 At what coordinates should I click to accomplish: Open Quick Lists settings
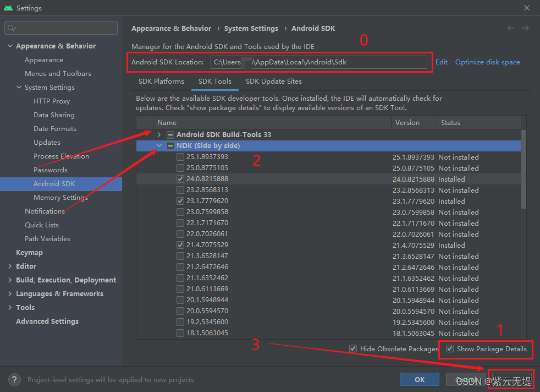pyautogui.click(x=42, y=225)
